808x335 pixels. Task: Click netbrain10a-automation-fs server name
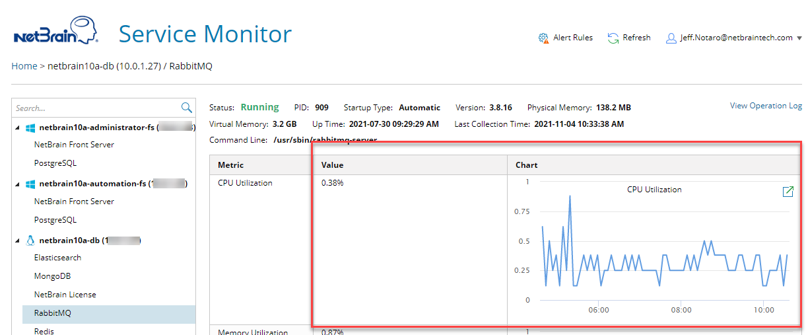click(92, 184)
